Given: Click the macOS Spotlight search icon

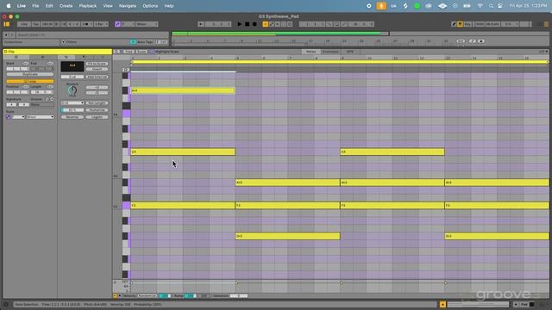Looking at the screenshot, I should coord(491,6).
